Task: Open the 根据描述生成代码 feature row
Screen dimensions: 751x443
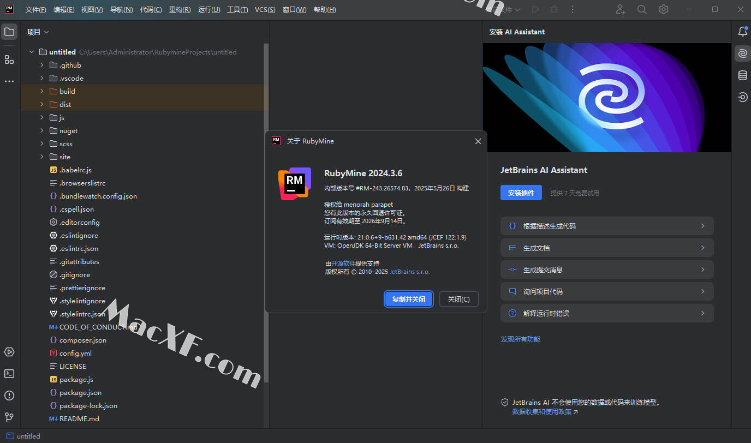Action: (x=607, y=226)
